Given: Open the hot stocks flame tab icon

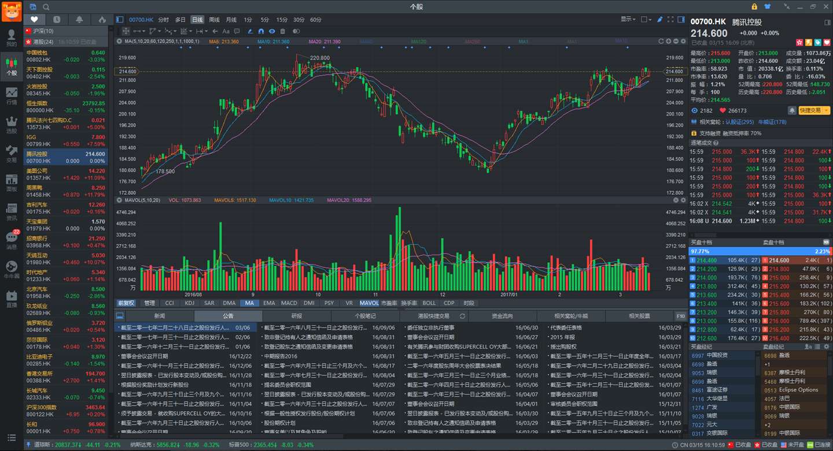Looking at the screenshot, I should (102, 20).
